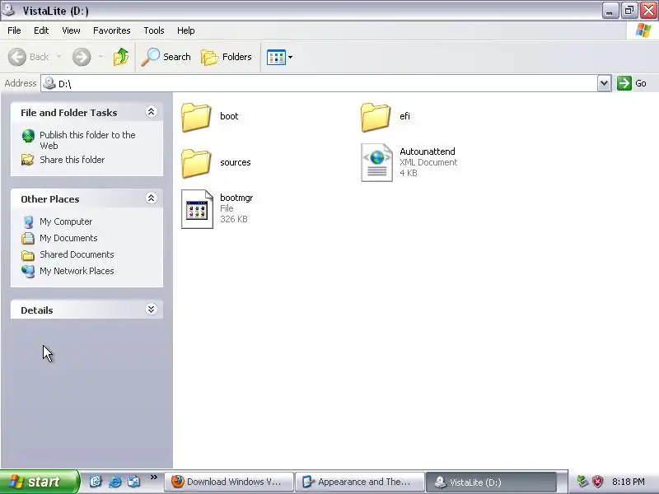Click the My Network Places link
The height and width of the screenshot is (494, 659).
tap(77, 271)
